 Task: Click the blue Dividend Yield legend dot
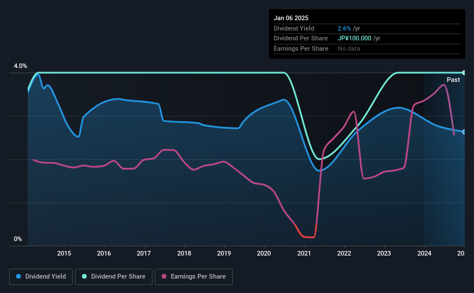(x=18, y=276)
